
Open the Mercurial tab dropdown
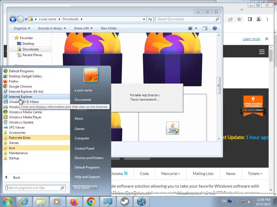click(171, 174)
